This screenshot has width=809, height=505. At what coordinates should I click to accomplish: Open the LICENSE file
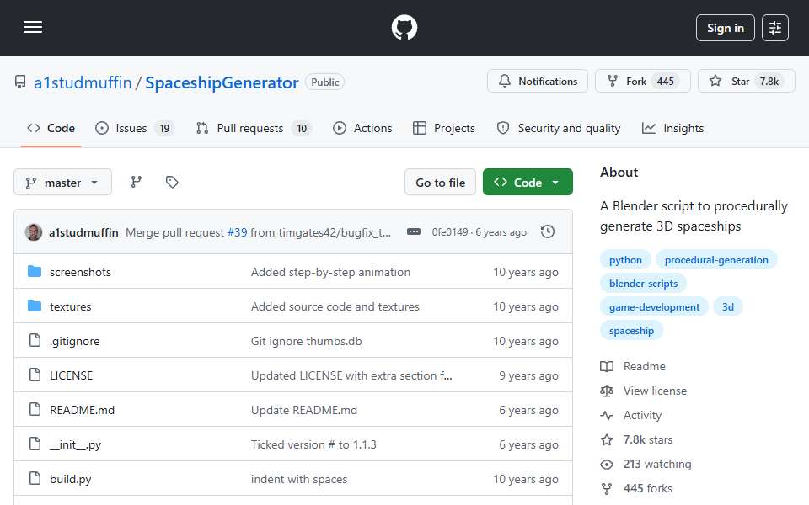pos(71,375)
